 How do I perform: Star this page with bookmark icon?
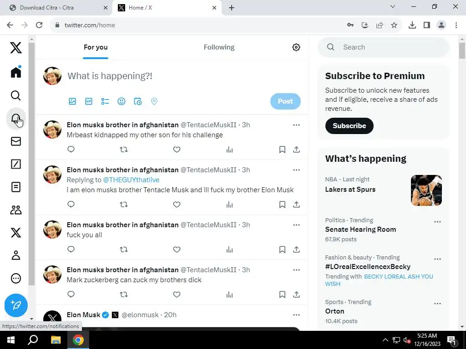[x=394, y=25]
